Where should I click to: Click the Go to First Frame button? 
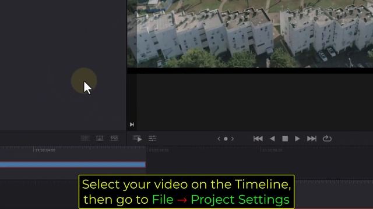tap(258, 139)
